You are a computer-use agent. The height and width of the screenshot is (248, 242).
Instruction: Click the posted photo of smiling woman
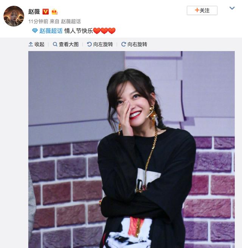tap(132, 150)
